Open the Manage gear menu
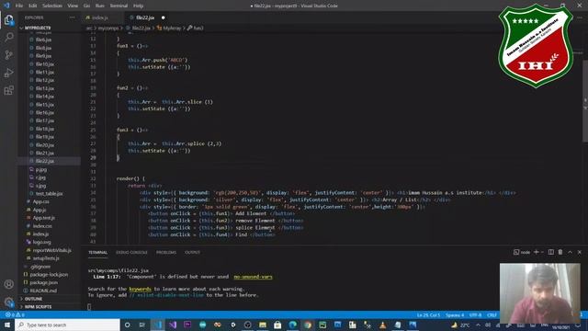Image resolution: width=588 pixels, height=331 pixels. point(8,302)
